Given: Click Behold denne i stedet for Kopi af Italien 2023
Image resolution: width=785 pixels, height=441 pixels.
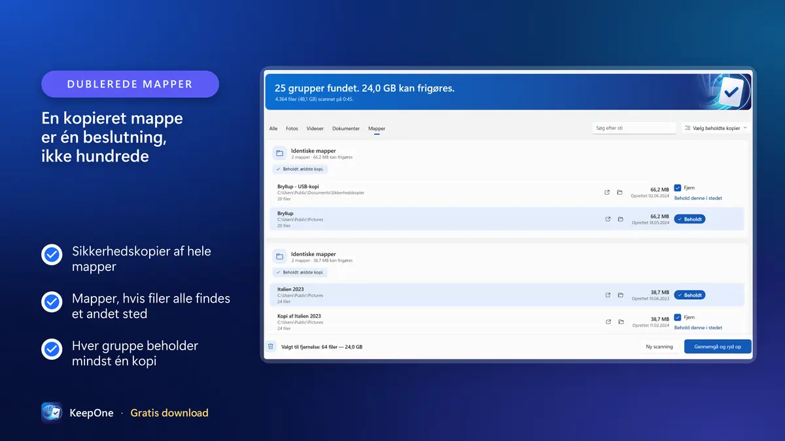Looking at the screenshot, I should [x=698, y=327].
